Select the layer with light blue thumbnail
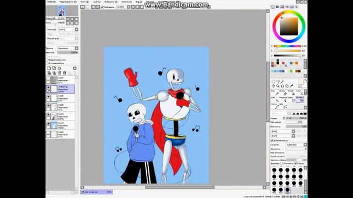The image size is (353, 198). [x=61, y=125]
